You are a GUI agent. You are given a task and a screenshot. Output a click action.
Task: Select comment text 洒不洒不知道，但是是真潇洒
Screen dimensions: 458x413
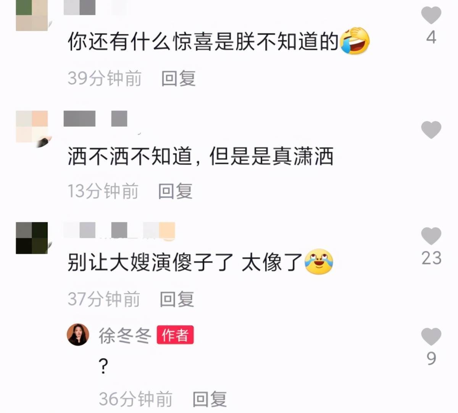pyautogui.click(x=201, y=157)
